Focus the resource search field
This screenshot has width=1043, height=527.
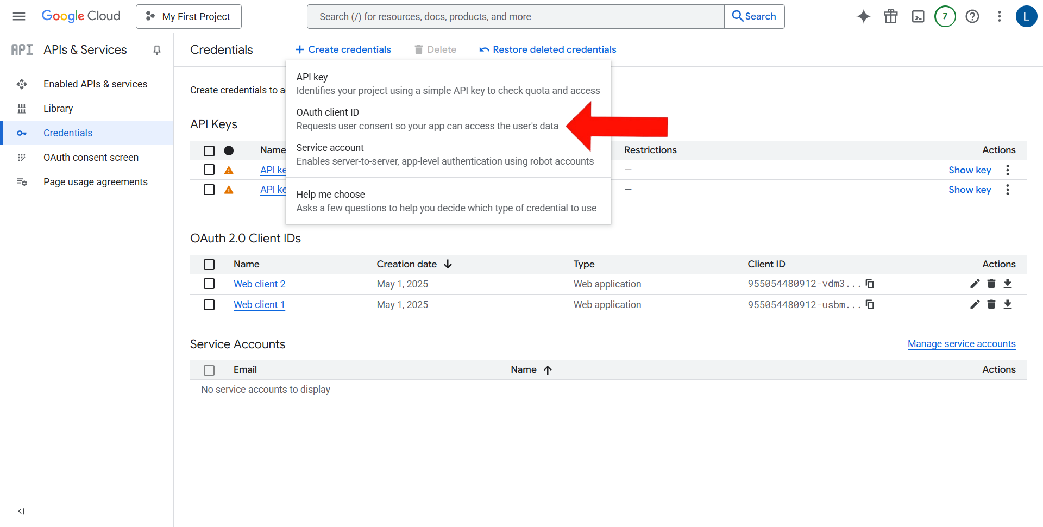pos(516,16)
